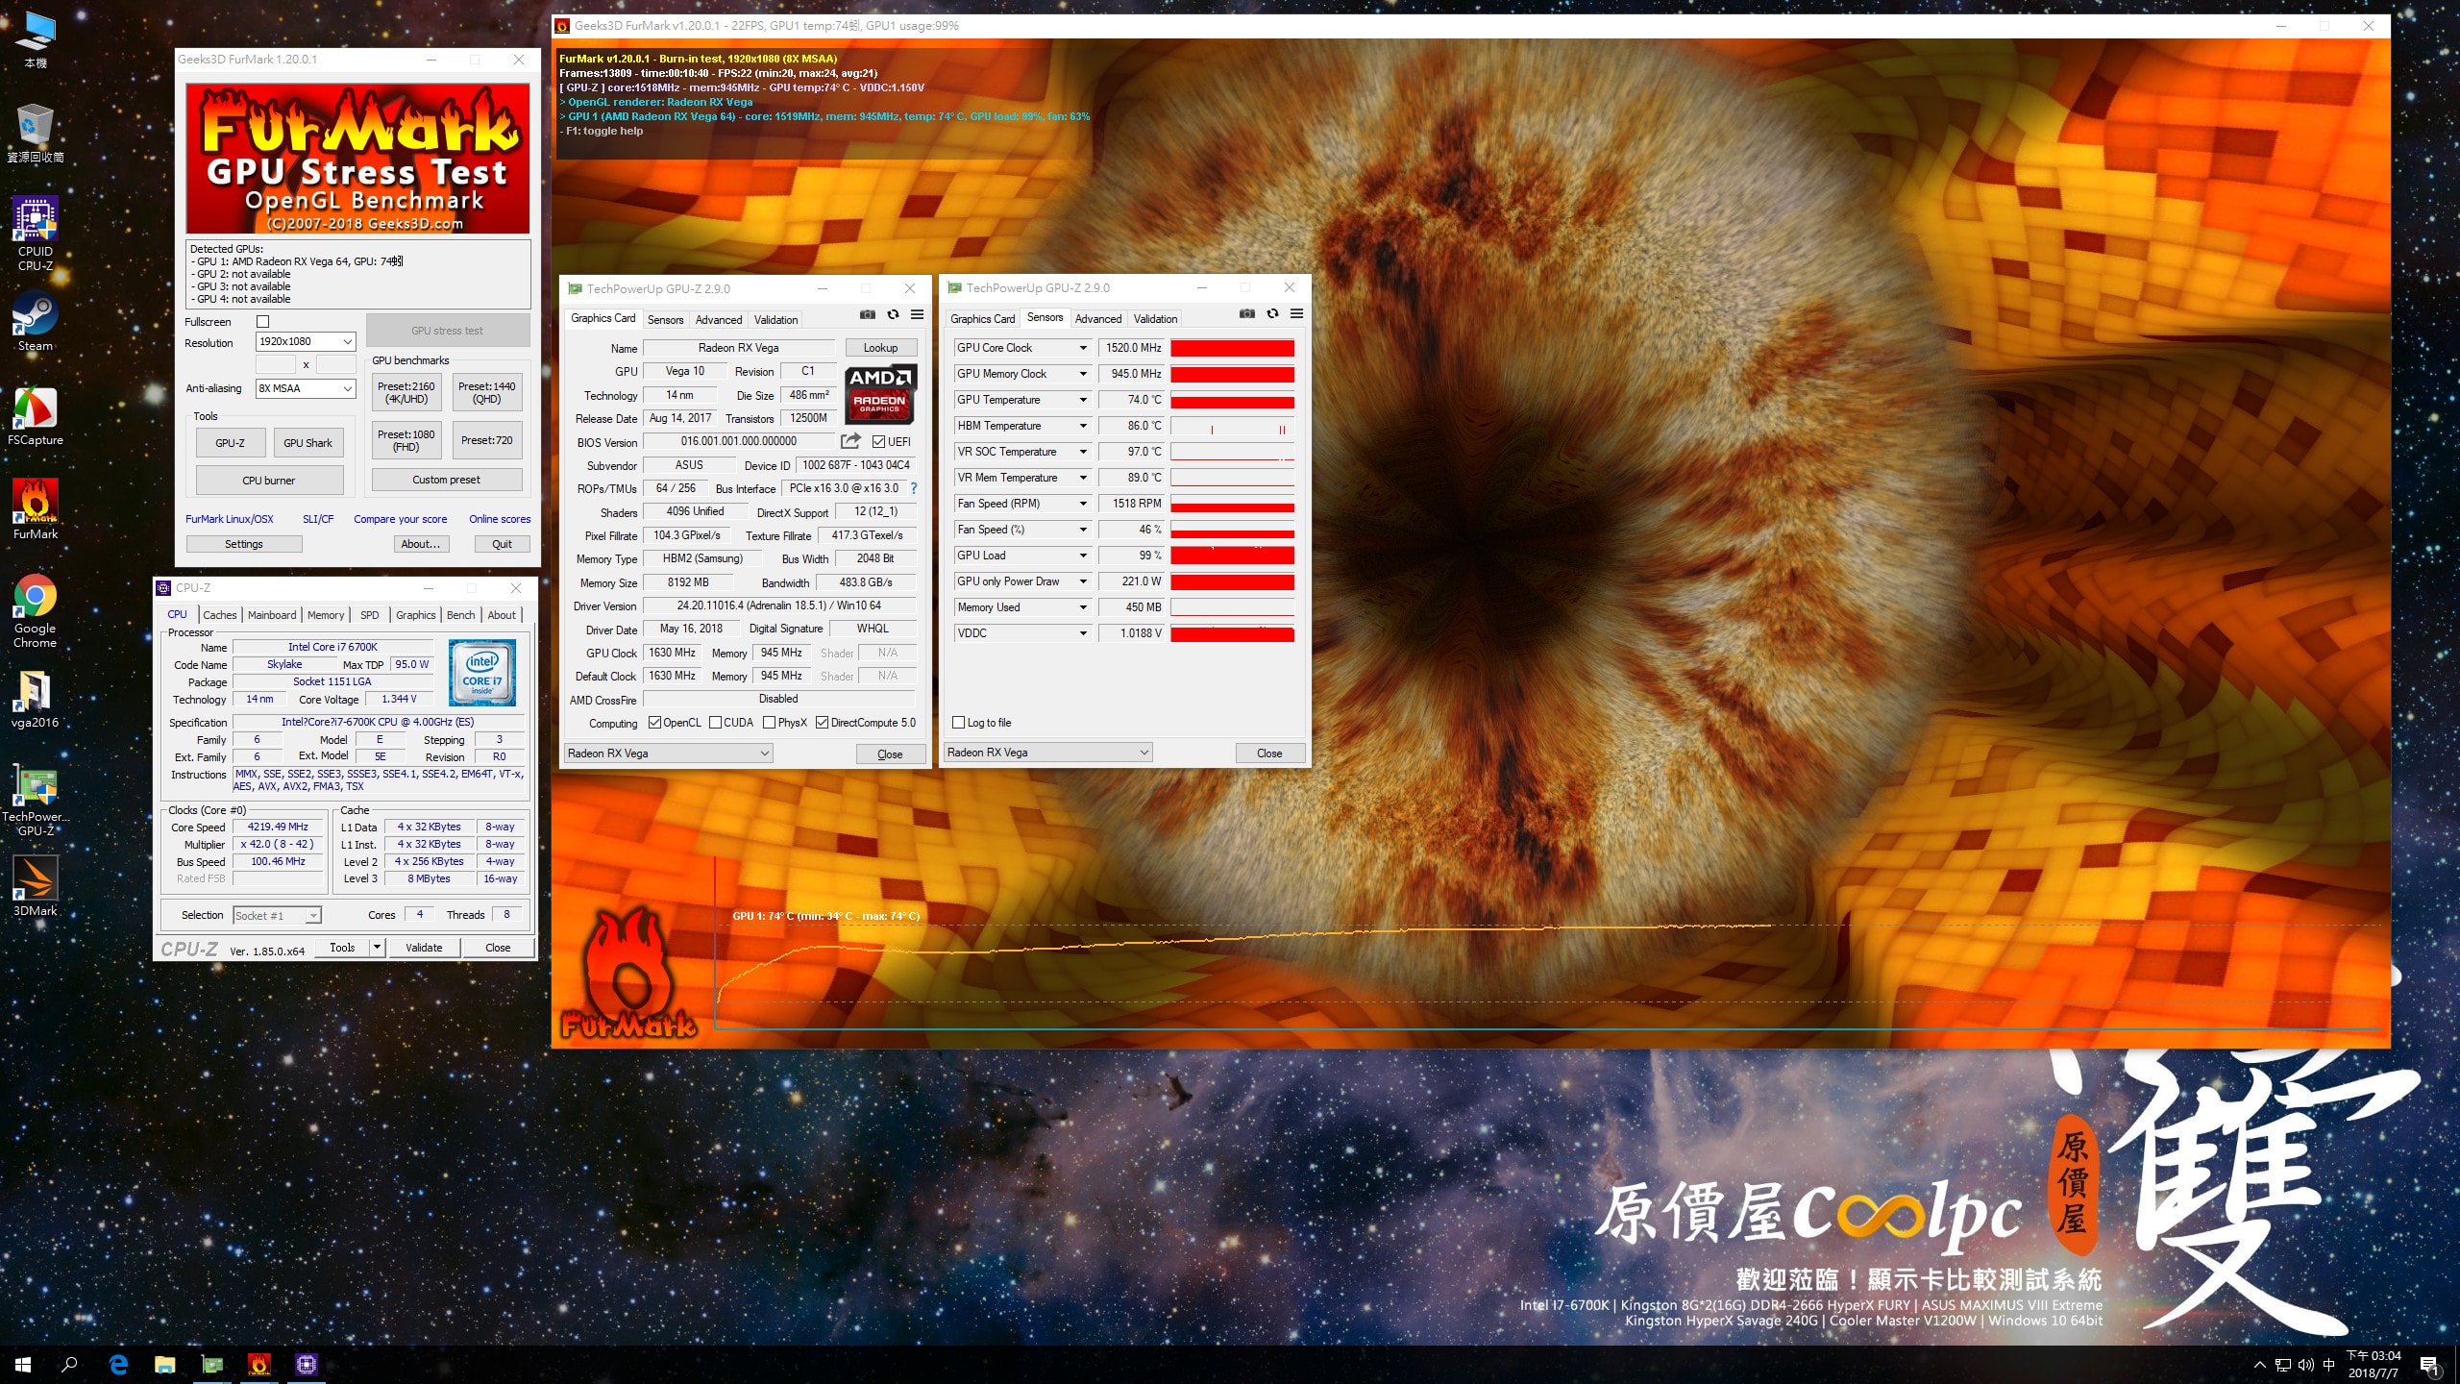Click GPU Temperature sensor graph bar
2460x1384 pixels.
[x=1232, y=400]
